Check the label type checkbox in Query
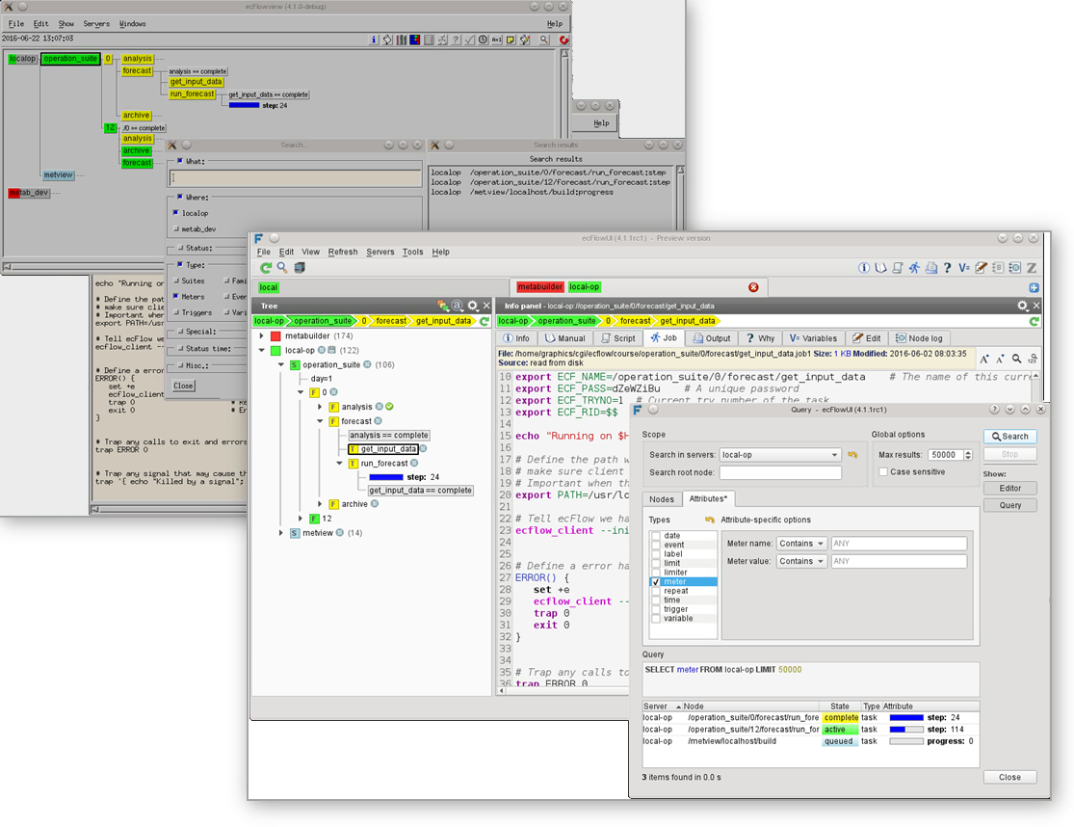This screenshot has height=827, width=1074. click(656, 553)
